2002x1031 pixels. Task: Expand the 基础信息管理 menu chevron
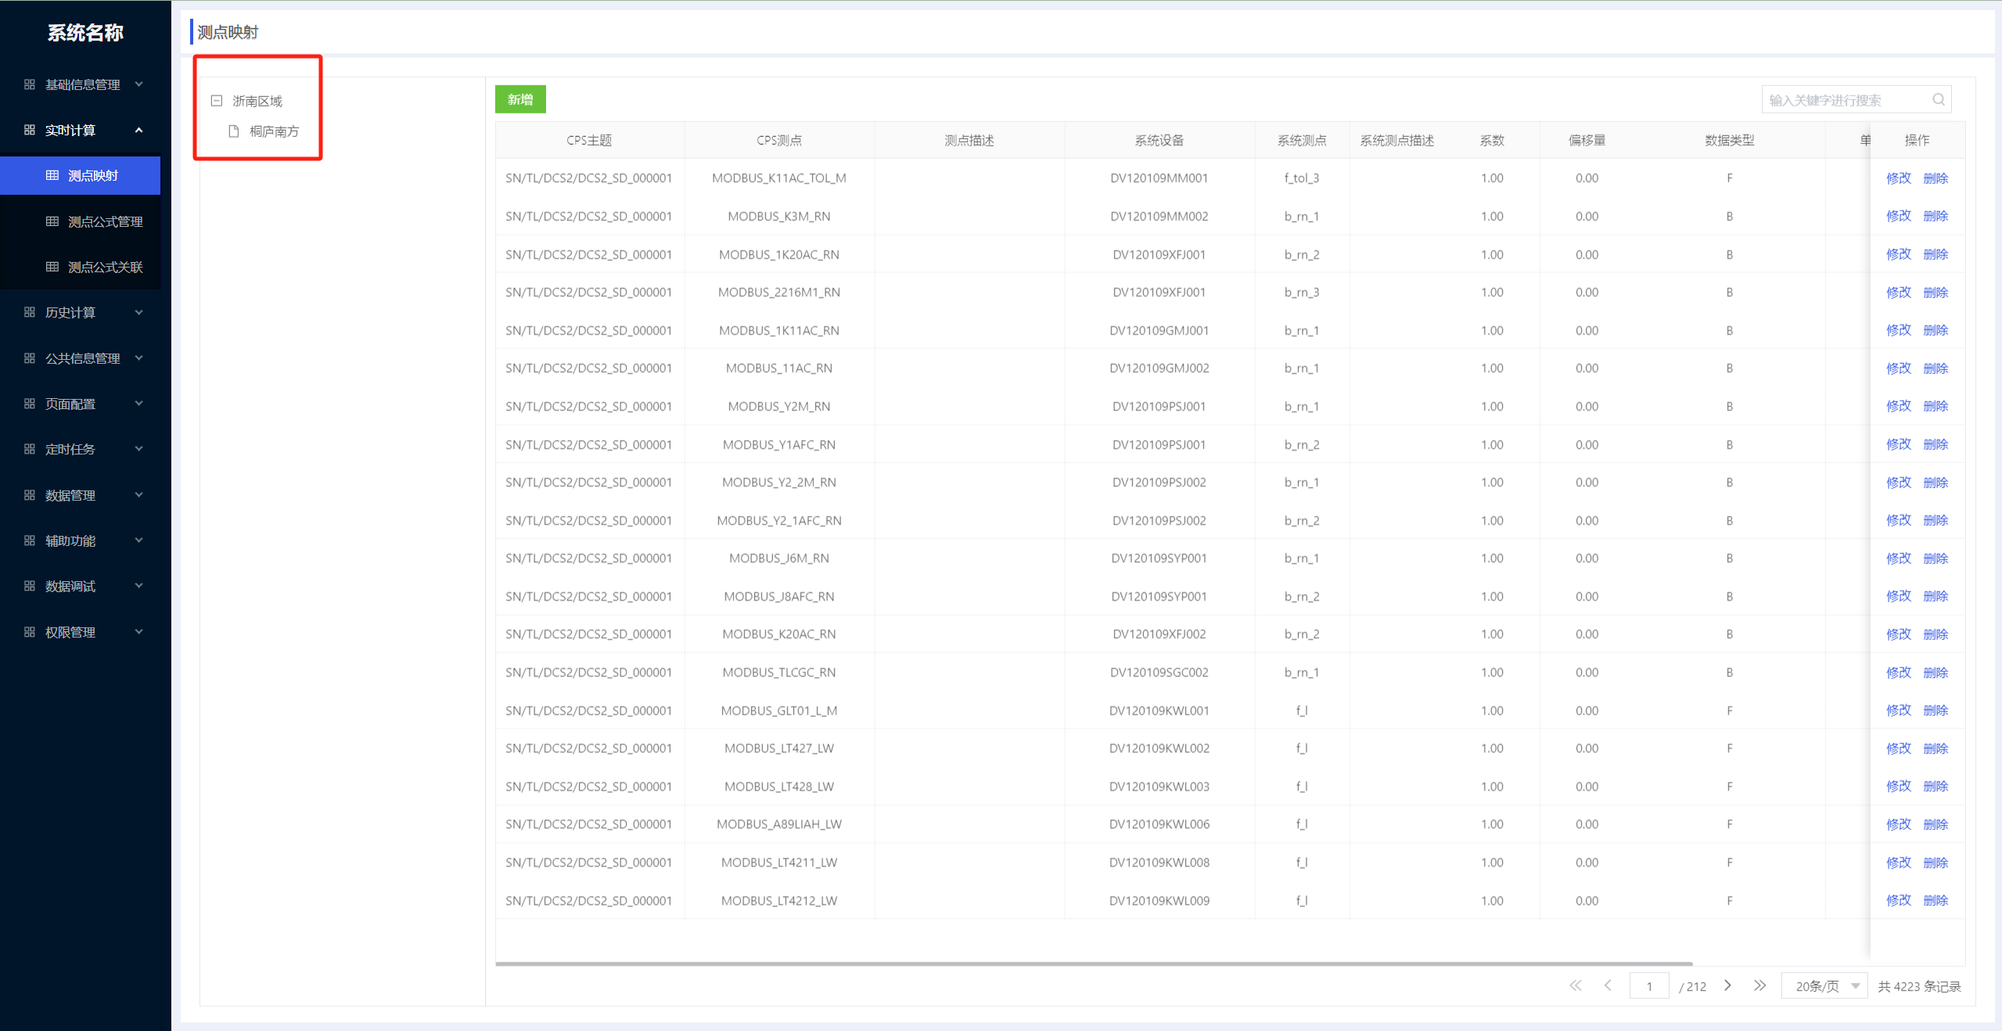click(x=139, y=84)
